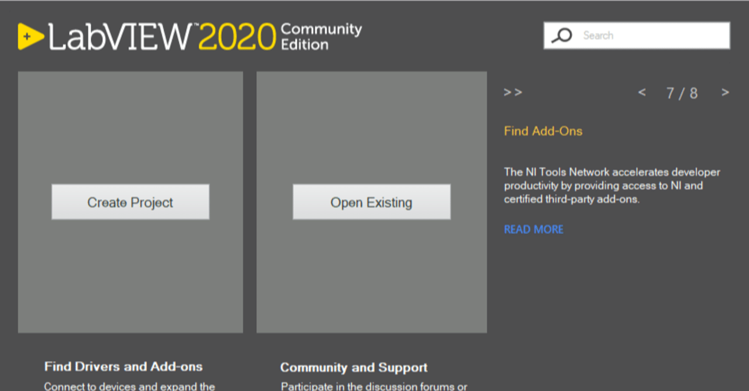Screen dimensions: 749x391
Task: Show the previous slide using the < arrow
Action: [642, 92]
